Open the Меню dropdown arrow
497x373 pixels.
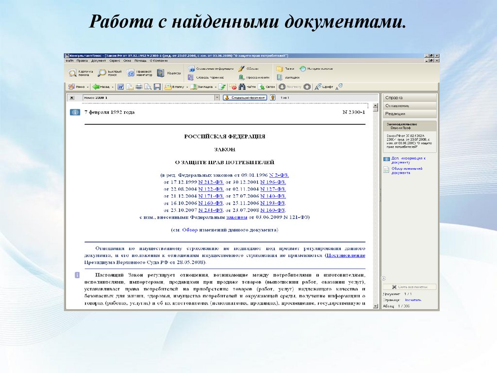click(x=88, y=87)
